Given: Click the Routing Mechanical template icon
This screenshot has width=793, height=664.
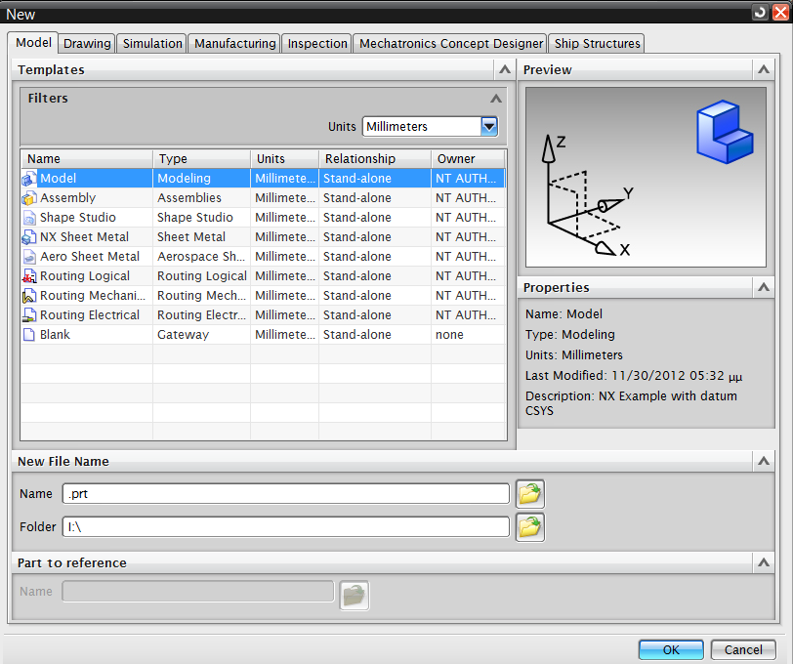Looking at the screenshot, I should [29, 296].
